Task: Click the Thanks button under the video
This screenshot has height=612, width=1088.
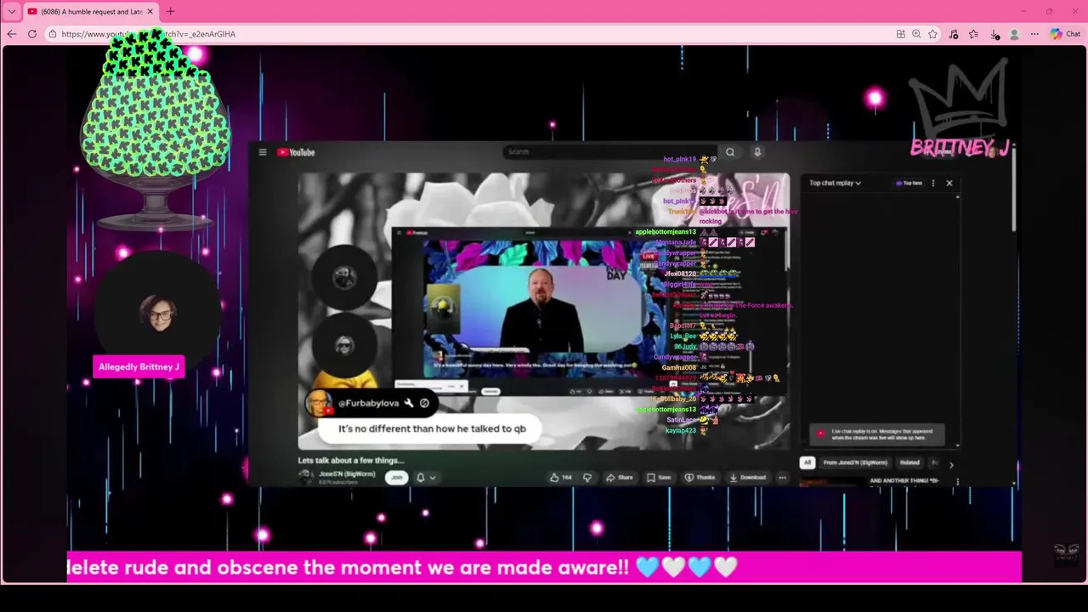Action: pyautogui.click(x=700, y=477)
